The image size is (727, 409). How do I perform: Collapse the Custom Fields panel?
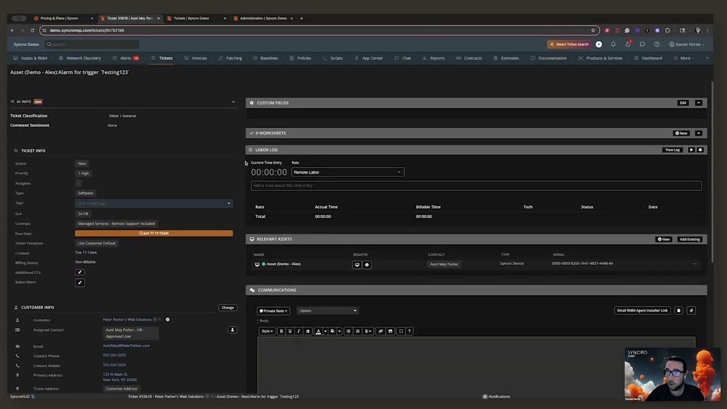tap(699, 103)
